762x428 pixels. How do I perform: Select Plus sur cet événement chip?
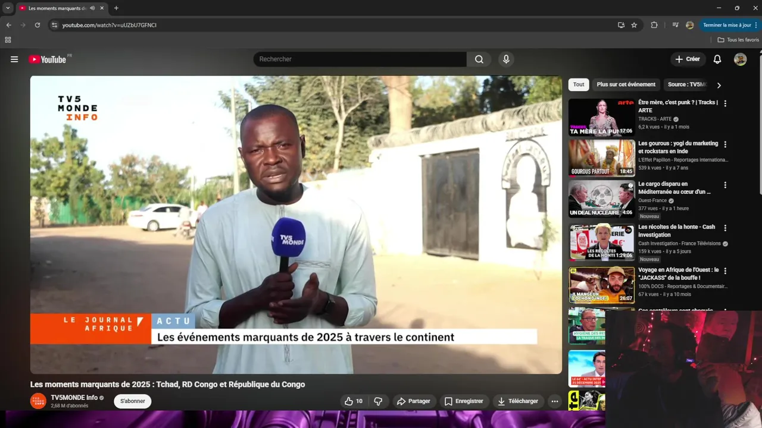626,84
